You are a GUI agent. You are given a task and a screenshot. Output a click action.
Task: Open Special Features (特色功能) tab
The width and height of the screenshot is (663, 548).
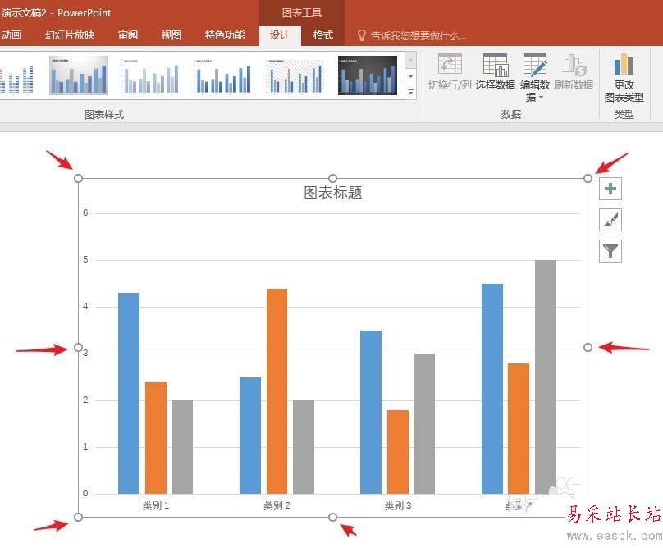225,34
